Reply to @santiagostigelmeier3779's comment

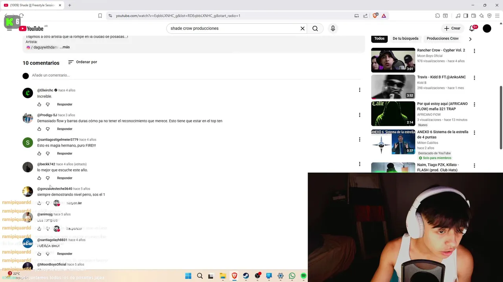64,154
